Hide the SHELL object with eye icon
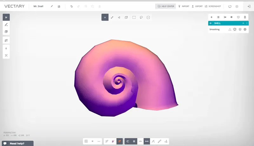This screenshot has width=254, height=146. click(211, 23)
